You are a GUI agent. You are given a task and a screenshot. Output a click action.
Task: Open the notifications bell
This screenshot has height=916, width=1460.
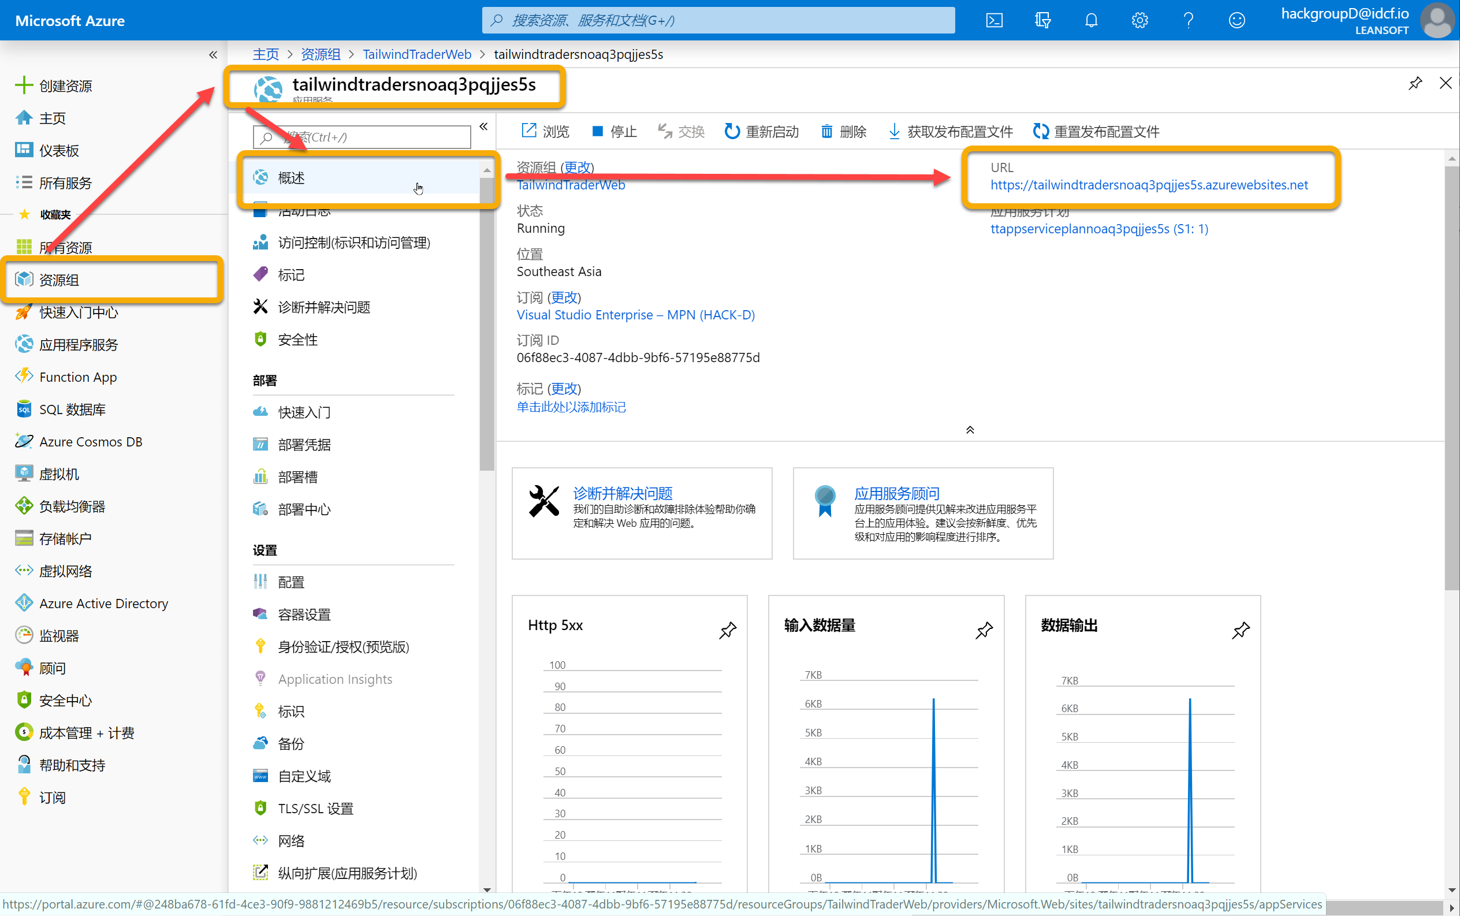tap(1091, 21)
